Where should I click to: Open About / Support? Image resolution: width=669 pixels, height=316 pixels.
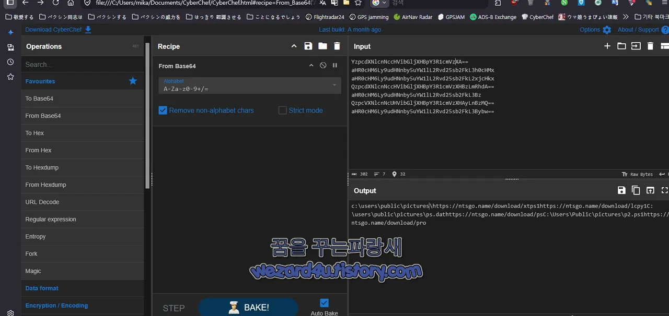(643, 30)
